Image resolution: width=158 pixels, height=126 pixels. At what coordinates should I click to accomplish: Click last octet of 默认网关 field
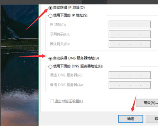(145, 44)
